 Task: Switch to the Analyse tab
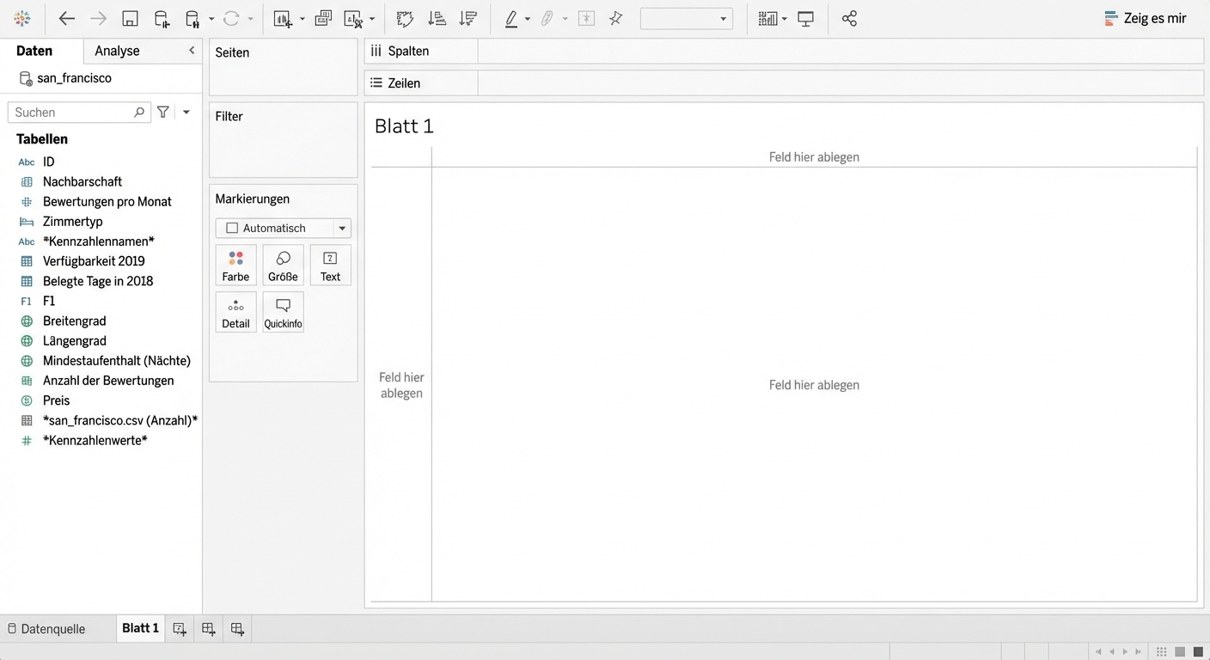click(117, 51)
